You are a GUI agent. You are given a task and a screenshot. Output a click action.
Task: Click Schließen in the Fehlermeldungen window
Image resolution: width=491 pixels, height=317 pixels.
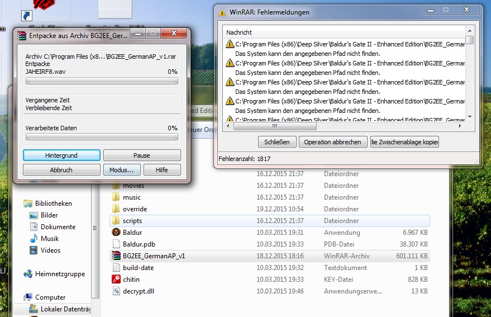tap(277, 141)
